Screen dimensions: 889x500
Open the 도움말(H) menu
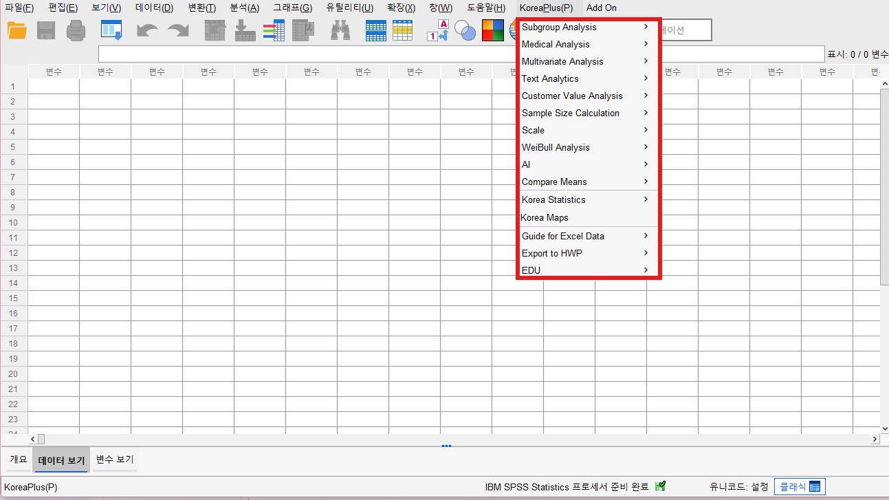pos(486,8)
